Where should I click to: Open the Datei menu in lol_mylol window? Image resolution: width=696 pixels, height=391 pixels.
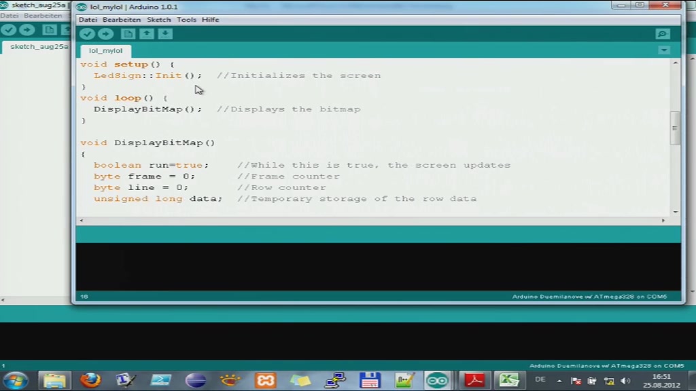click(88, 20)
